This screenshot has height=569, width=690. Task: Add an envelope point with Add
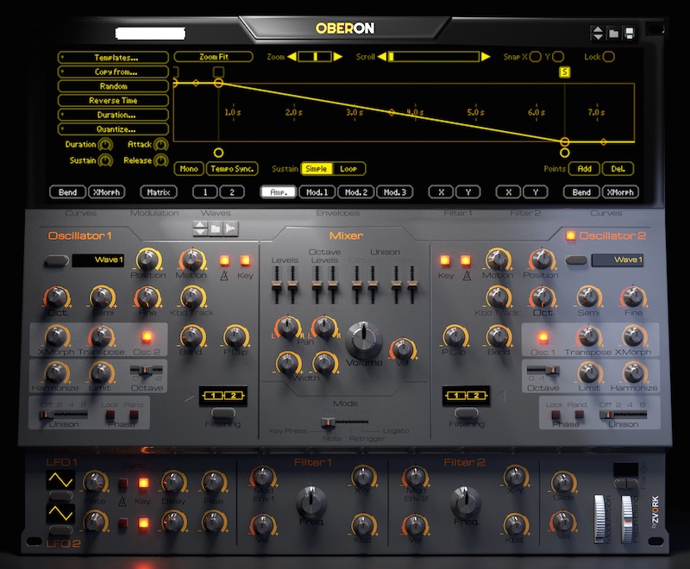[x=585, y=169]
